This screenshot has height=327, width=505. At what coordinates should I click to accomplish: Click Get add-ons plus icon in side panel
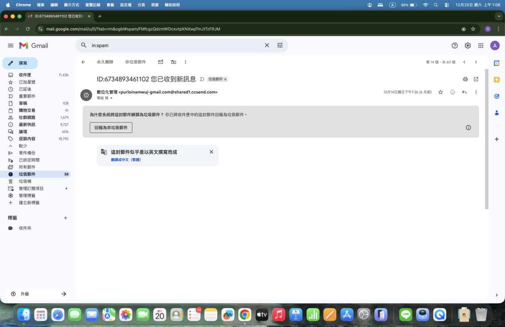(x=497, y=139)
